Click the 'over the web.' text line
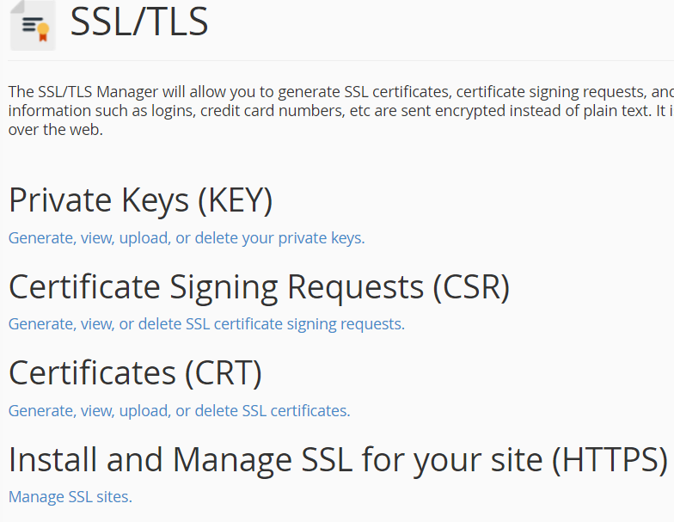Viewport: 674px width, 522px height. coord(56,129)
